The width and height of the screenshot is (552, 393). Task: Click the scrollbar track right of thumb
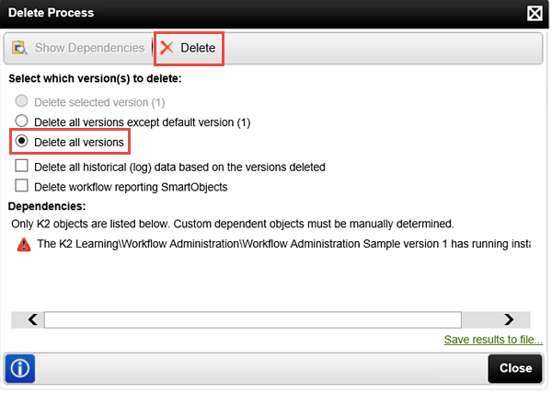[x=481, y=319]
